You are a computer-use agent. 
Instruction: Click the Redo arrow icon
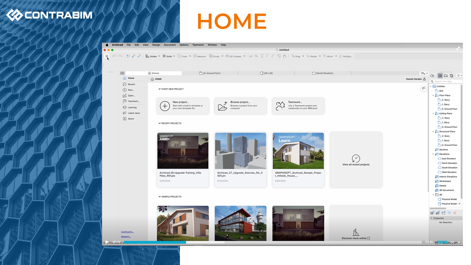click(120, 56)
